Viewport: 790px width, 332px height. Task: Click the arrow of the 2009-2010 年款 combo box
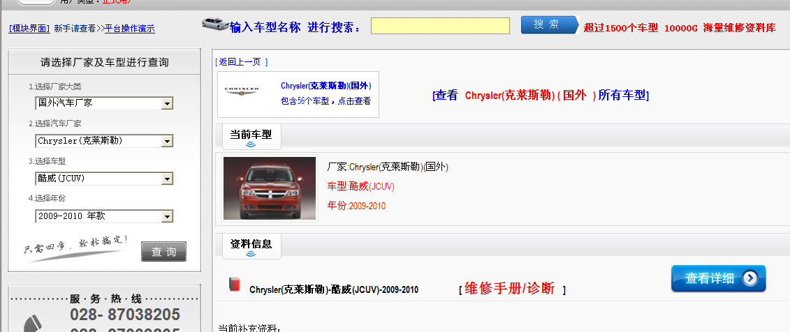[167, 217]
